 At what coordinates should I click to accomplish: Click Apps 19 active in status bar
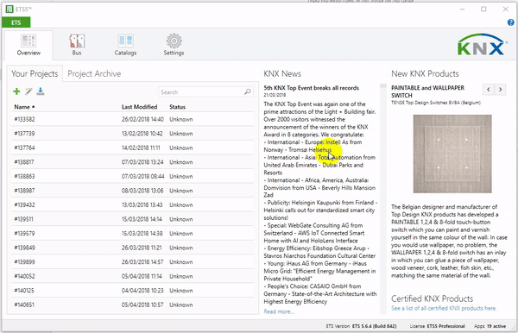(x=490, y=326)
